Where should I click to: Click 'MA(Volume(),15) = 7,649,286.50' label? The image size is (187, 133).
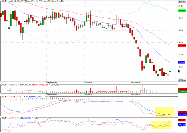coord(47,85)
